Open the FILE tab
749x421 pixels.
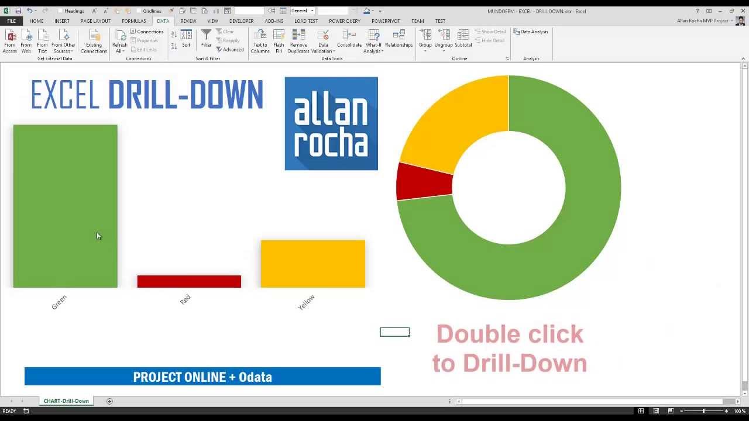[x=11, y=21]
